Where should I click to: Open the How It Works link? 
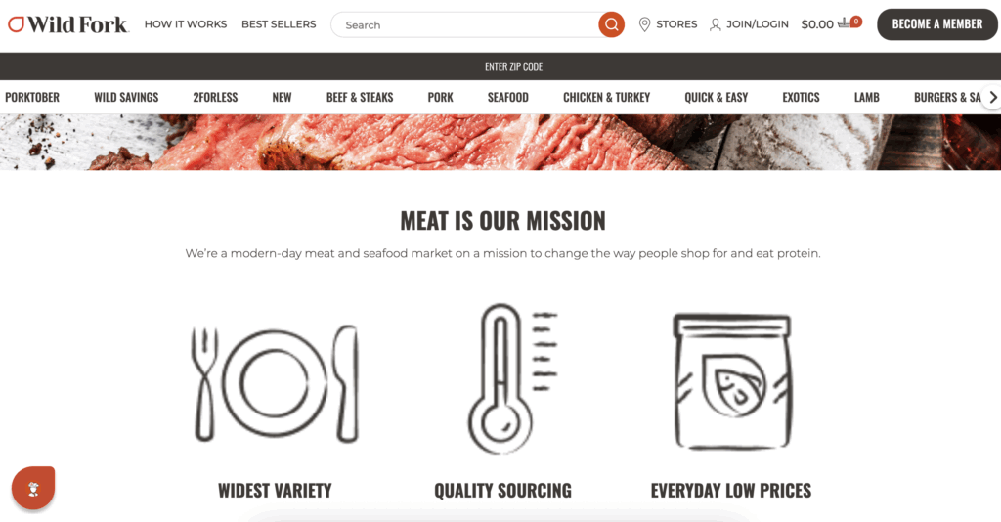point(186,24)
